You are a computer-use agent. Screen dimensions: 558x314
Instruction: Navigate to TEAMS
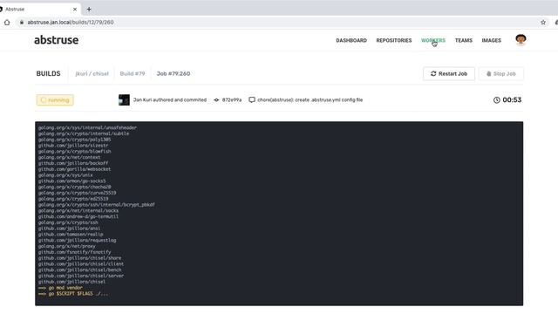464,41
